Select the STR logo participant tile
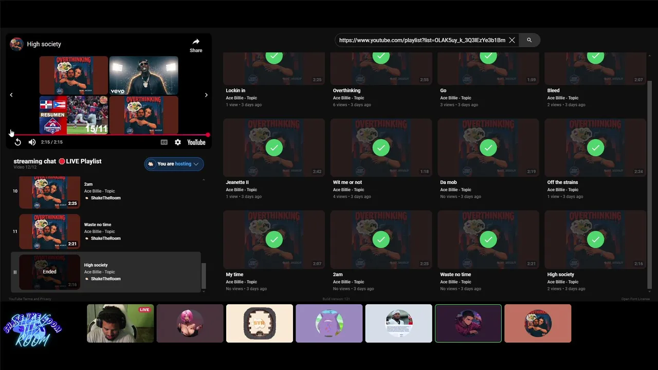The image size is (658, 370). [x=260, y=323]
